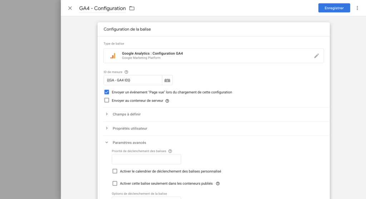Open the help icon for Envoyer au conteneur de serveur

(167, 101)
